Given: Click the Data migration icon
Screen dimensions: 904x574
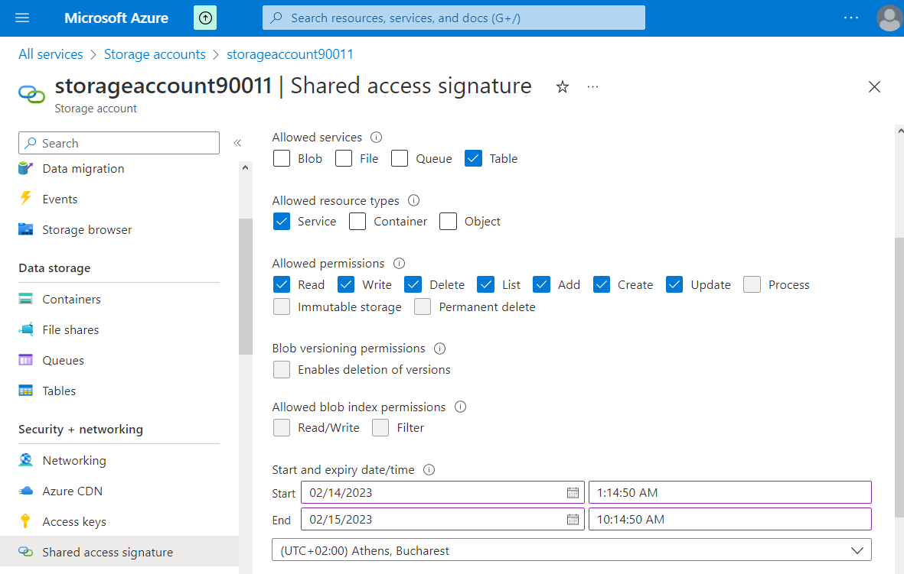Looking at the screenshot, I should (25, 169).
